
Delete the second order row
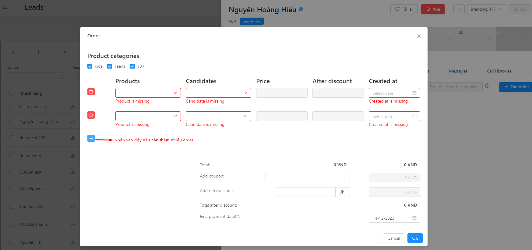coord(91,115)
